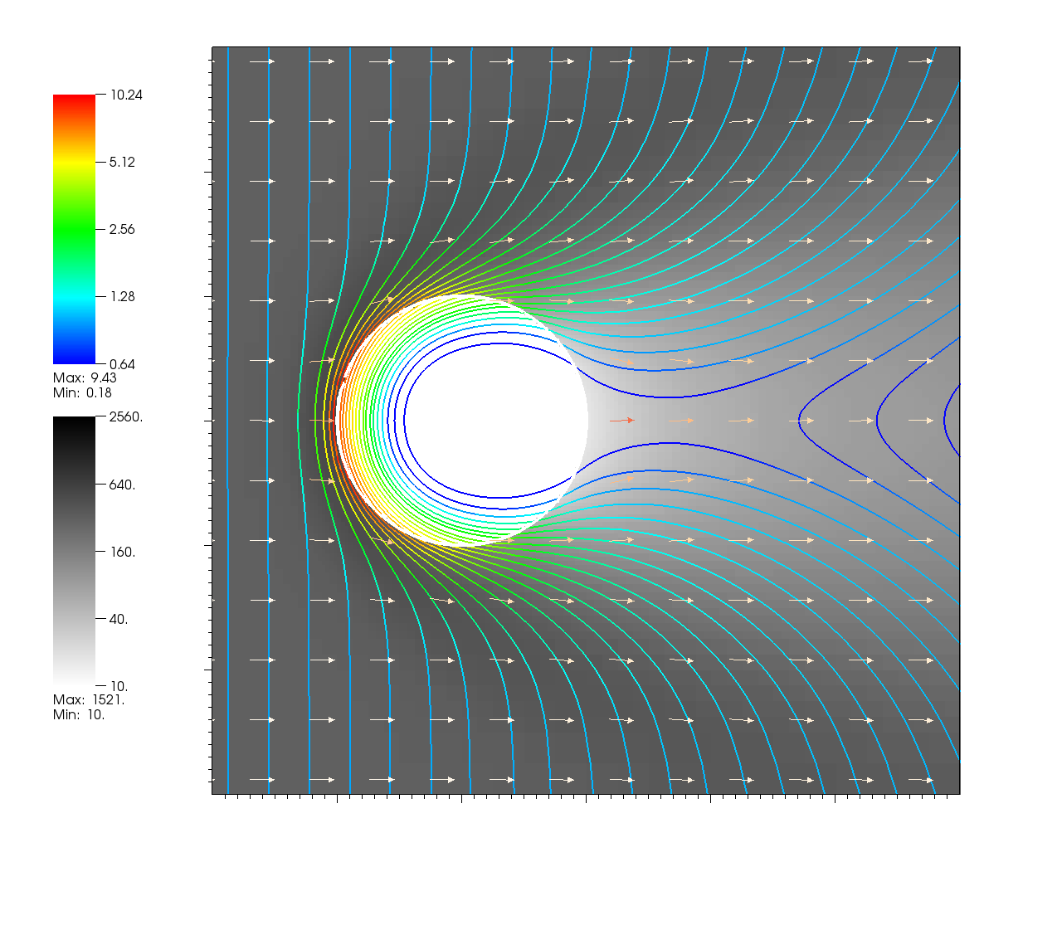Click the "Max: 1521." text
1062x935 pixels.
[x=89, y=700]
